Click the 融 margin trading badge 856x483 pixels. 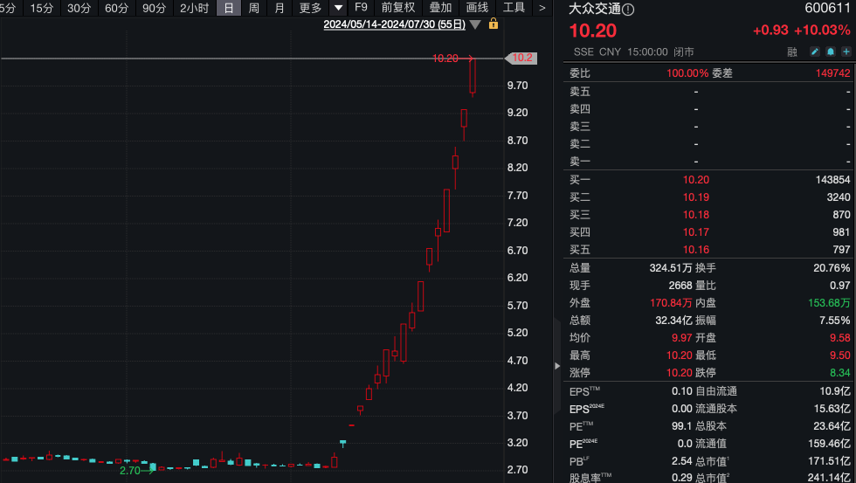pos(791,52)
